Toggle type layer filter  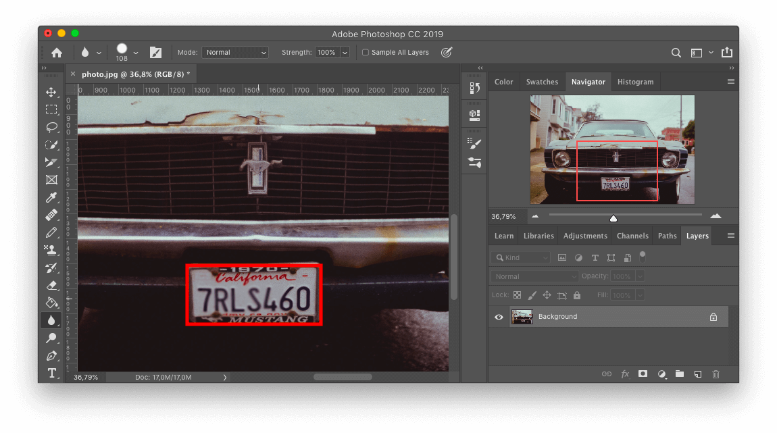[x=595, y=257]
